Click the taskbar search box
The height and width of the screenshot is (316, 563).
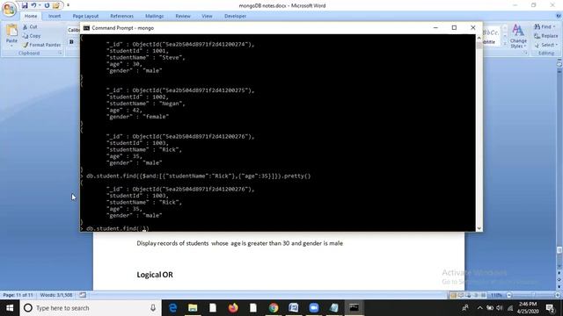pyautogui.click(x=91, y=308)
